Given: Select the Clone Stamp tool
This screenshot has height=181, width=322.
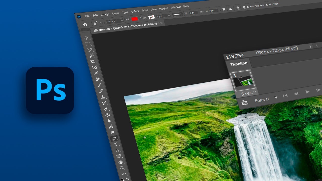Looking at the screenshot, I should 103,97.
